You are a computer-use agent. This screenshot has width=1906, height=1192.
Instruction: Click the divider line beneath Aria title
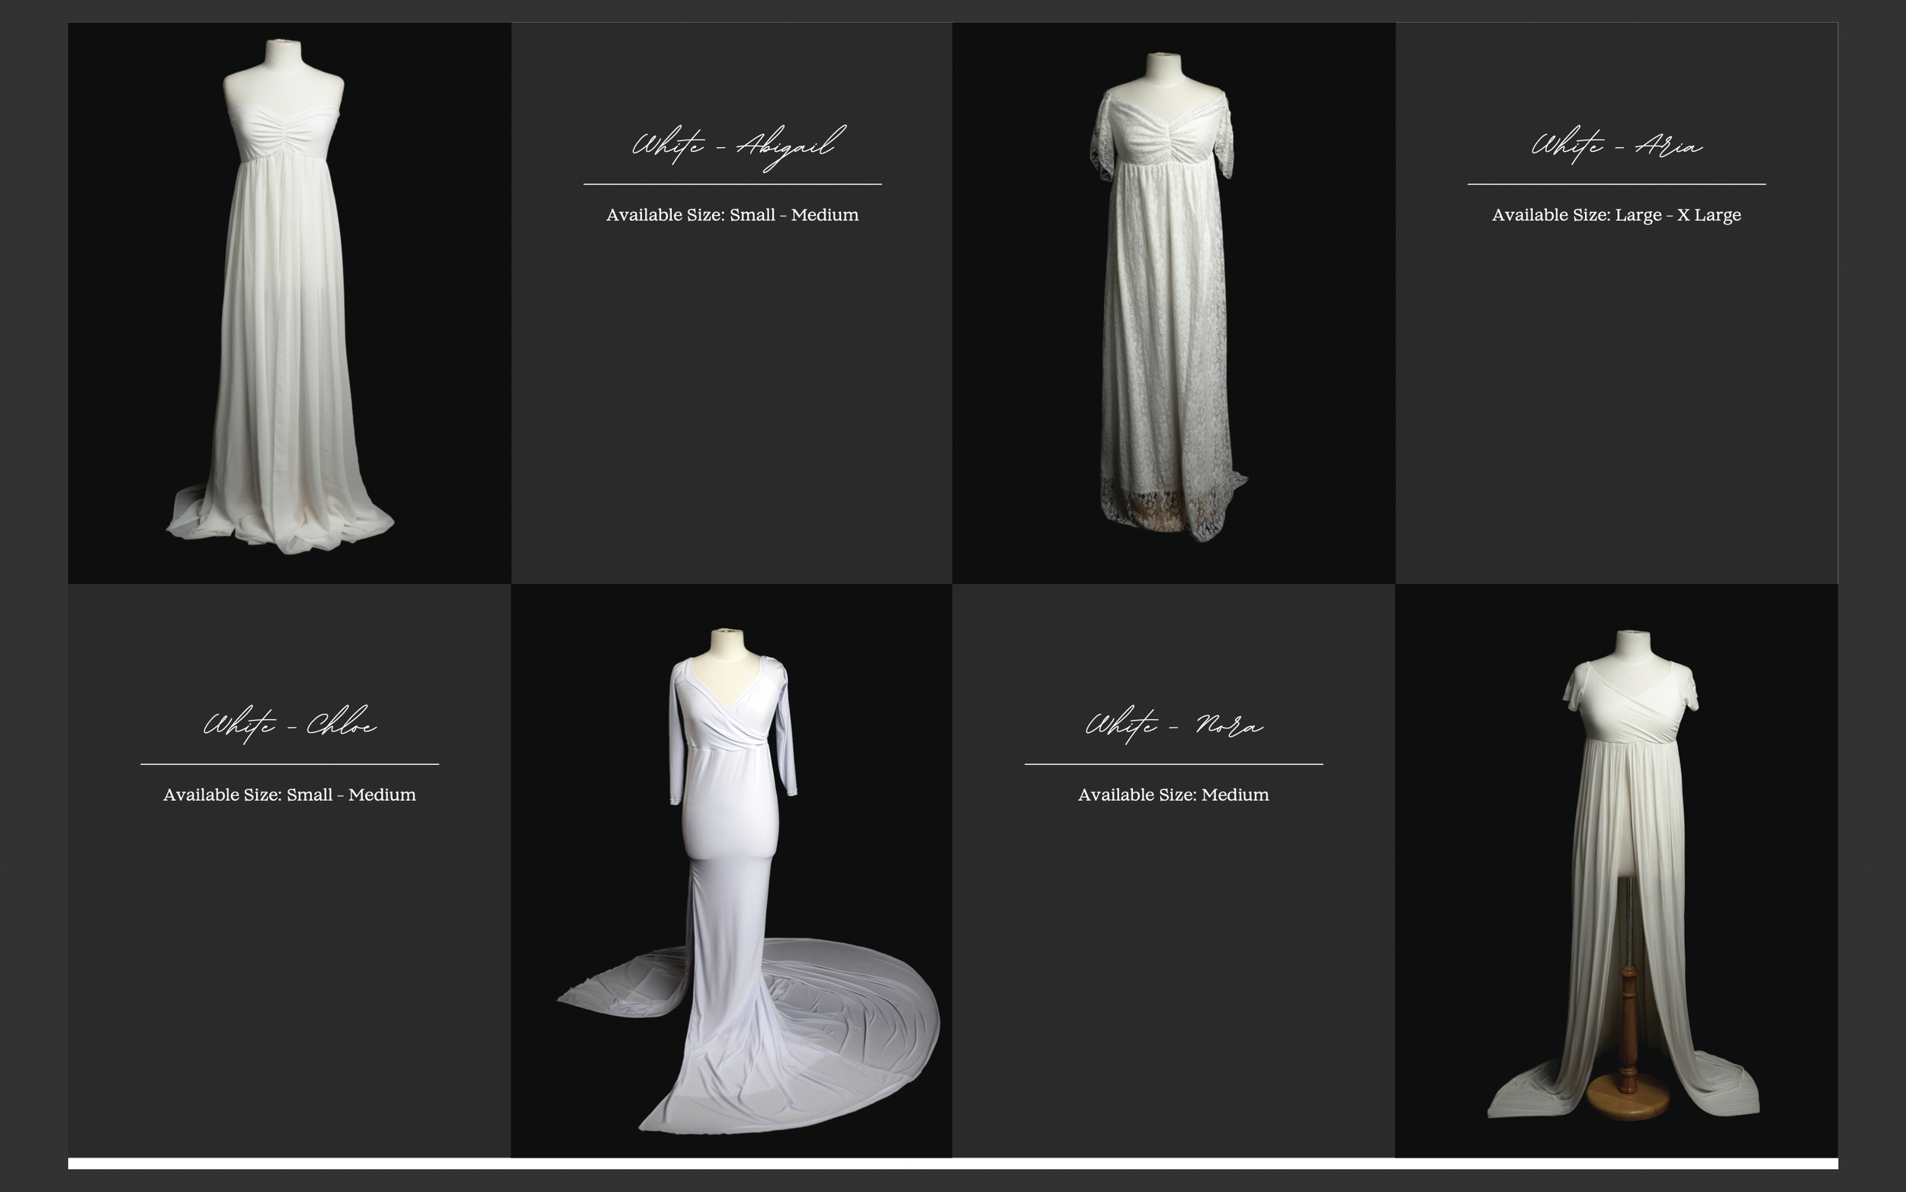point(1616,184)
